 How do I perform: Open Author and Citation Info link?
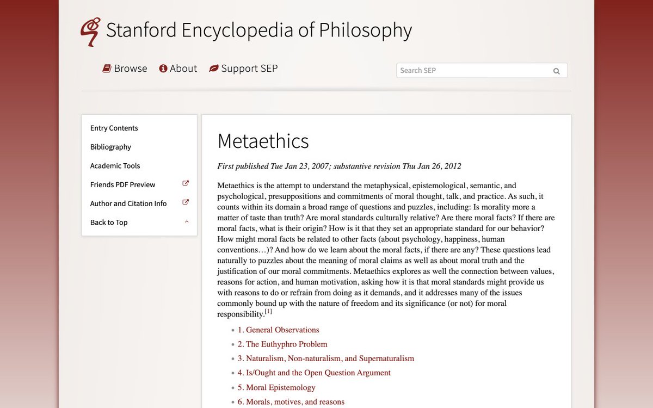point(128,203)
